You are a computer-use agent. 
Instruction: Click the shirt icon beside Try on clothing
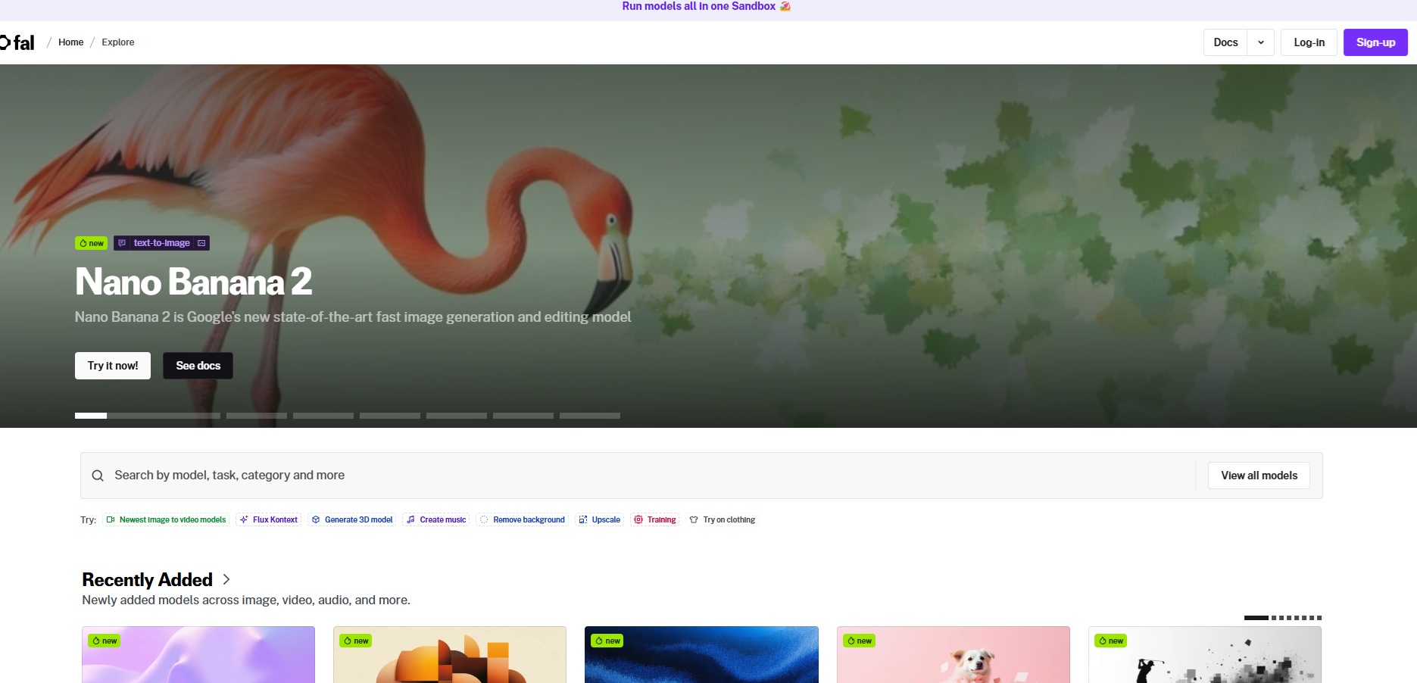(x=694, y=519)
